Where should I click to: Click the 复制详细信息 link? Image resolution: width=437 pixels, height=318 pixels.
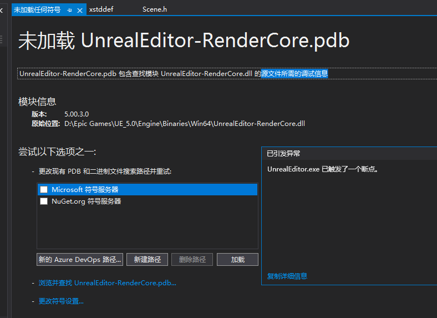point(287,276)
